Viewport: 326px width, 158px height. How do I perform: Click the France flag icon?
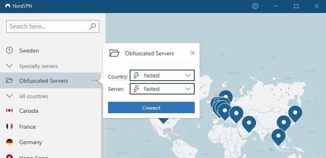(9, 126)
